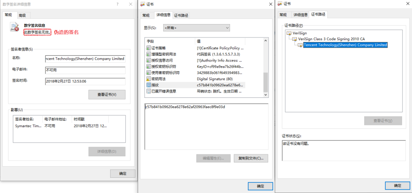Click the VeriSign Class 3 certificate icon
This screenshot has height=193, width=412.
click(295, 39)
